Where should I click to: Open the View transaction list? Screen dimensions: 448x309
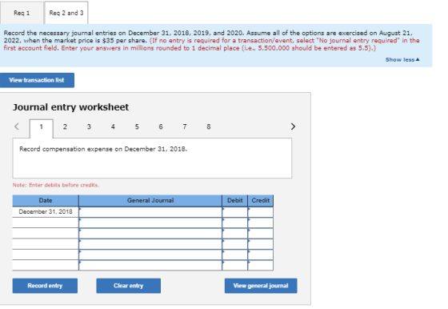point(37,80)
